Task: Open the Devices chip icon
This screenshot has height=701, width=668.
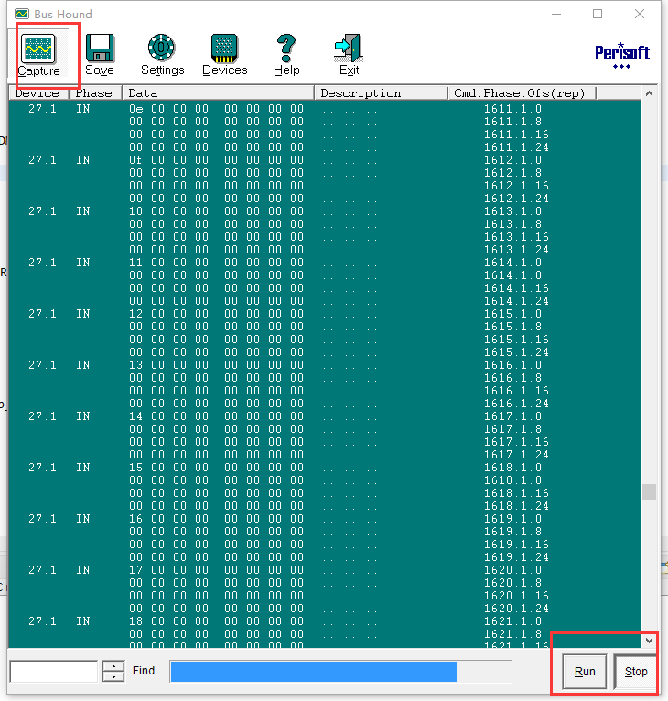Action: point(224,48)
